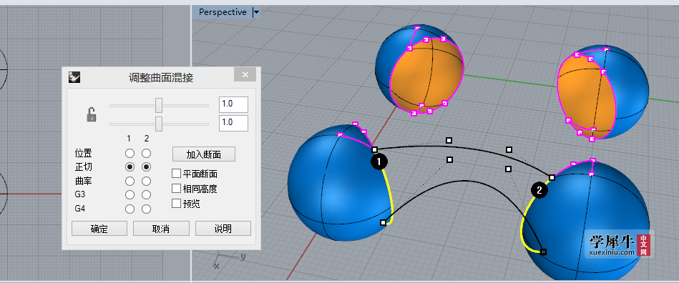Enable the 预览 checkbox

tap(176, 203)
